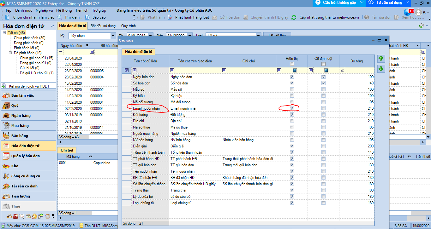Viewport: 431px width, 229px height.
Task: Open the Tiền lương module
Action: click(x=29, y=196)
